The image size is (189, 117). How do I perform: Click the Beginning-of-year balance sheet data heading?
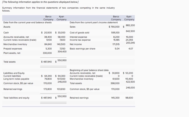[x=89, y=70]
